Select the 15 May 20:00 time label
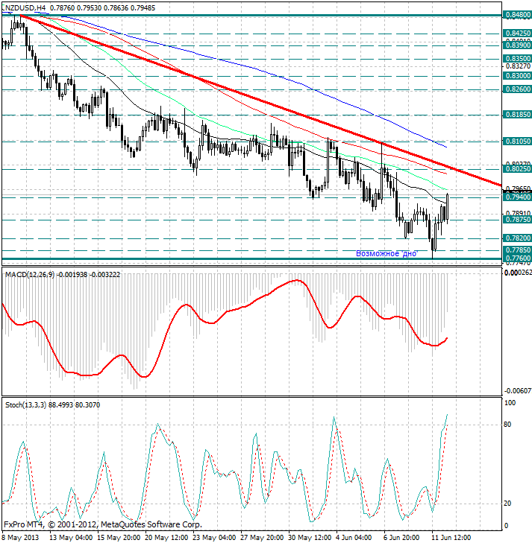532x543 pixels. click(119, 538)
